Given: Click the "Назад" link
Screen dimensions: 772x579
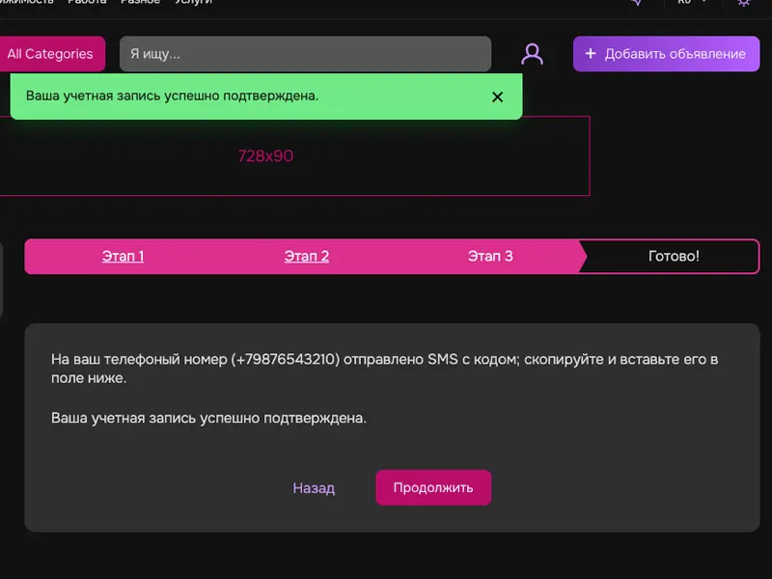Looking at the screenshot, I should 314,488.
